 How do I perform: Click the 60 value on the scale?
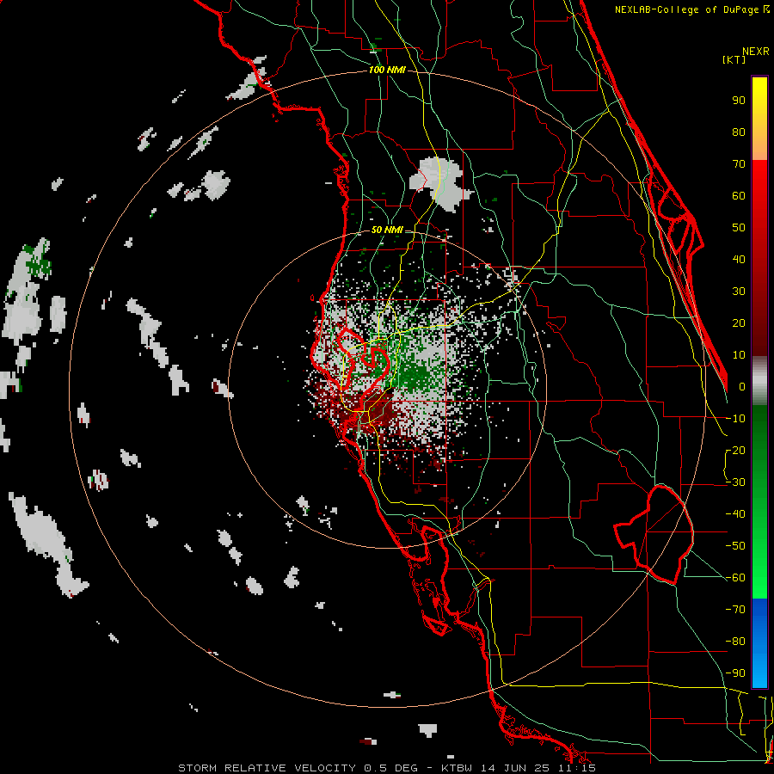(x=739, y=195)
